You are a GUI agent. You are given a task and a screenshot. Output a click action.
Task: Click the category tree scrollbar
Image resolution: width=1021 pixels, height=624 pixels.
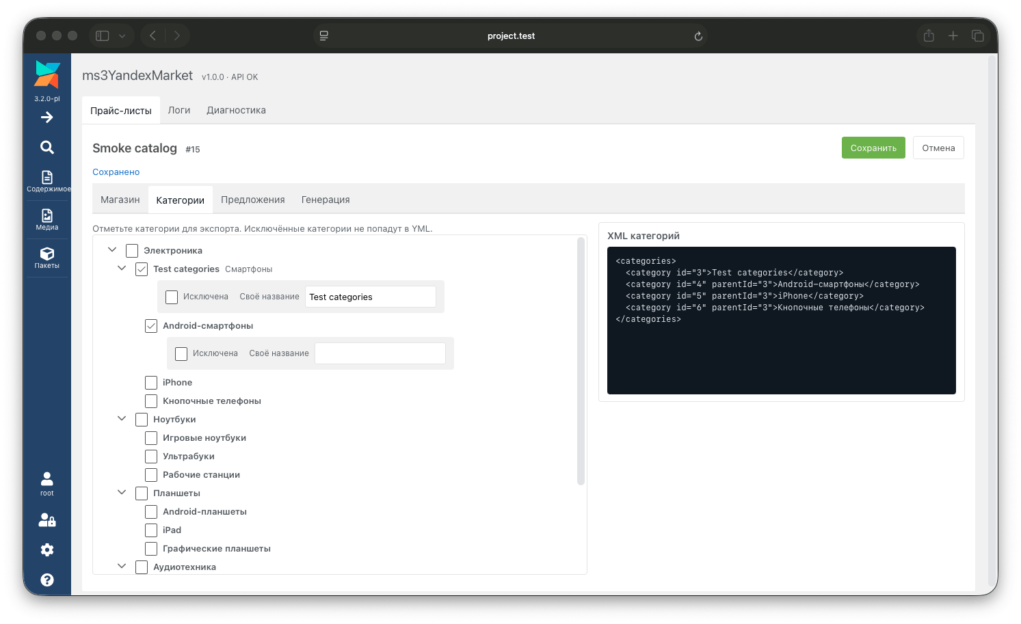click(x=581, y=361)
